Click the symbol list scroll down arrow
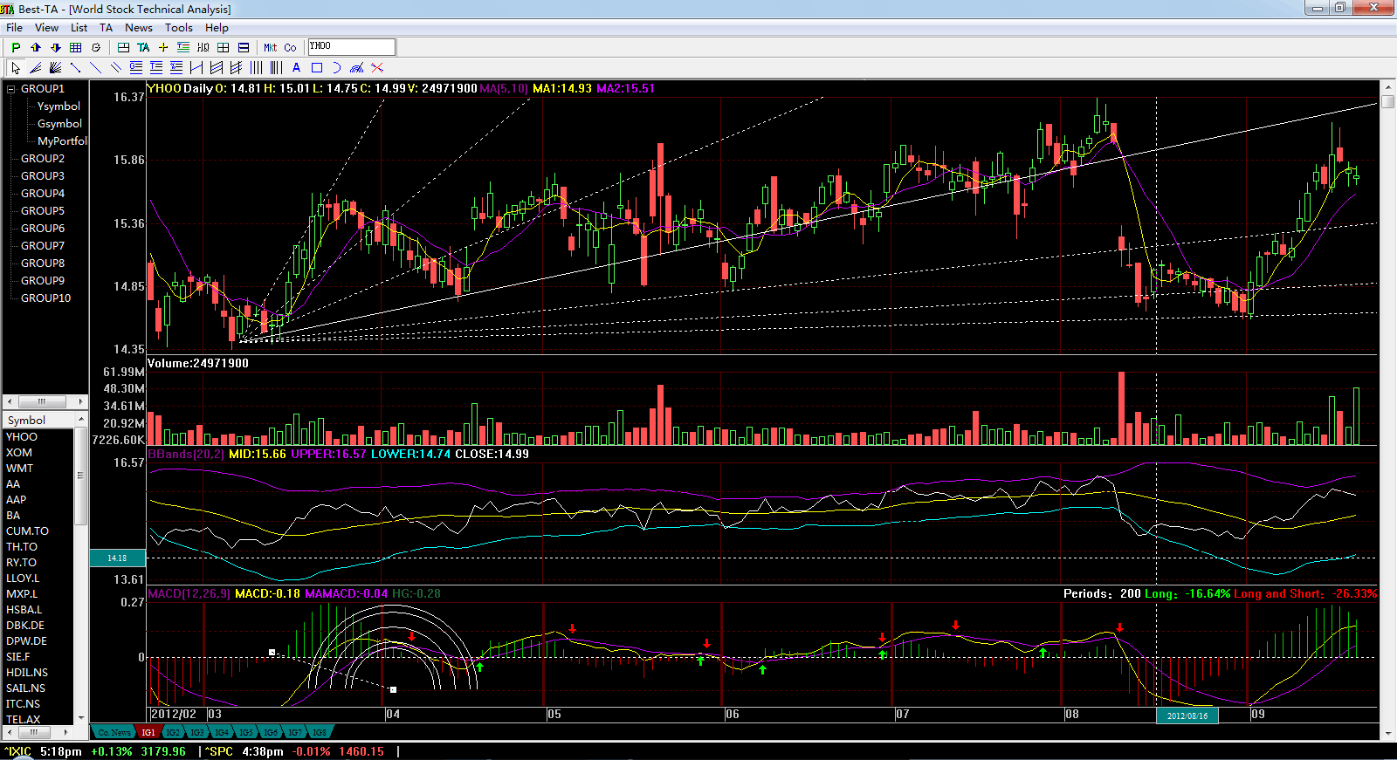Viewport: 1397px width, 760px height. (x=81, y=718)
